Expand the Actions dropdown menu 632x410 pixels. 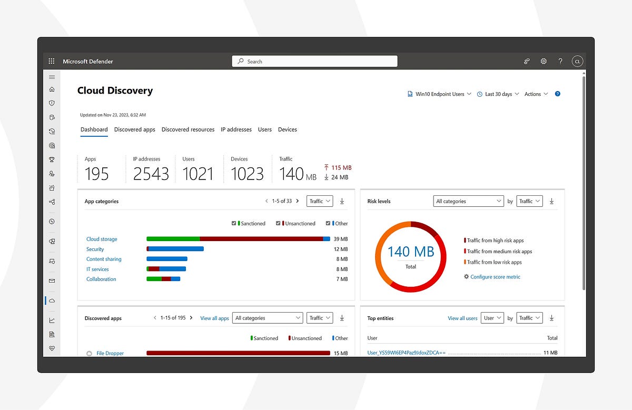pyautogui.click(x=535, y=94)
